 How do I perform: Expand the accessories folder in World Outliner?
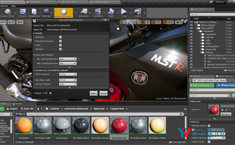200,34
